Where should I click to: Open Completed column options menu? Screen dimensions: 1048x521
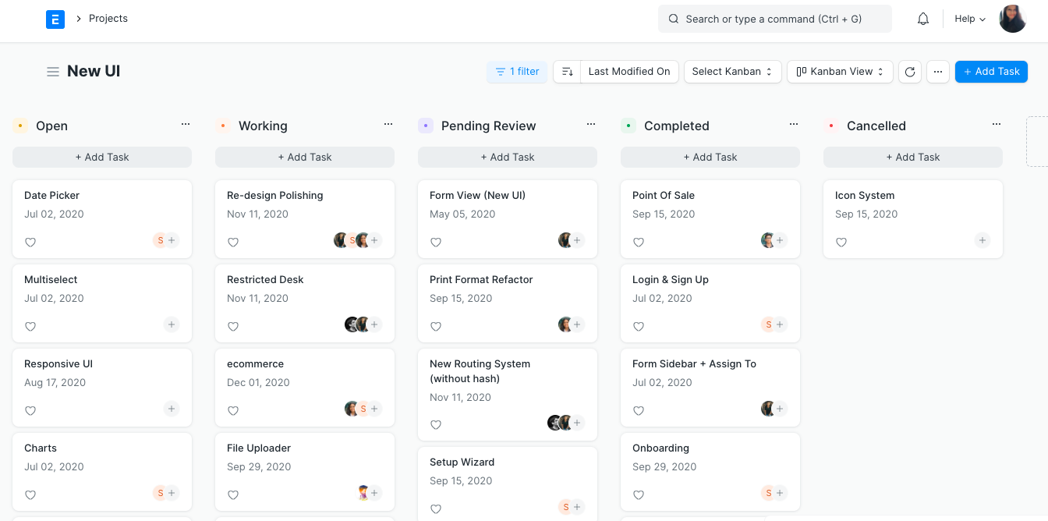pos(794,125)
